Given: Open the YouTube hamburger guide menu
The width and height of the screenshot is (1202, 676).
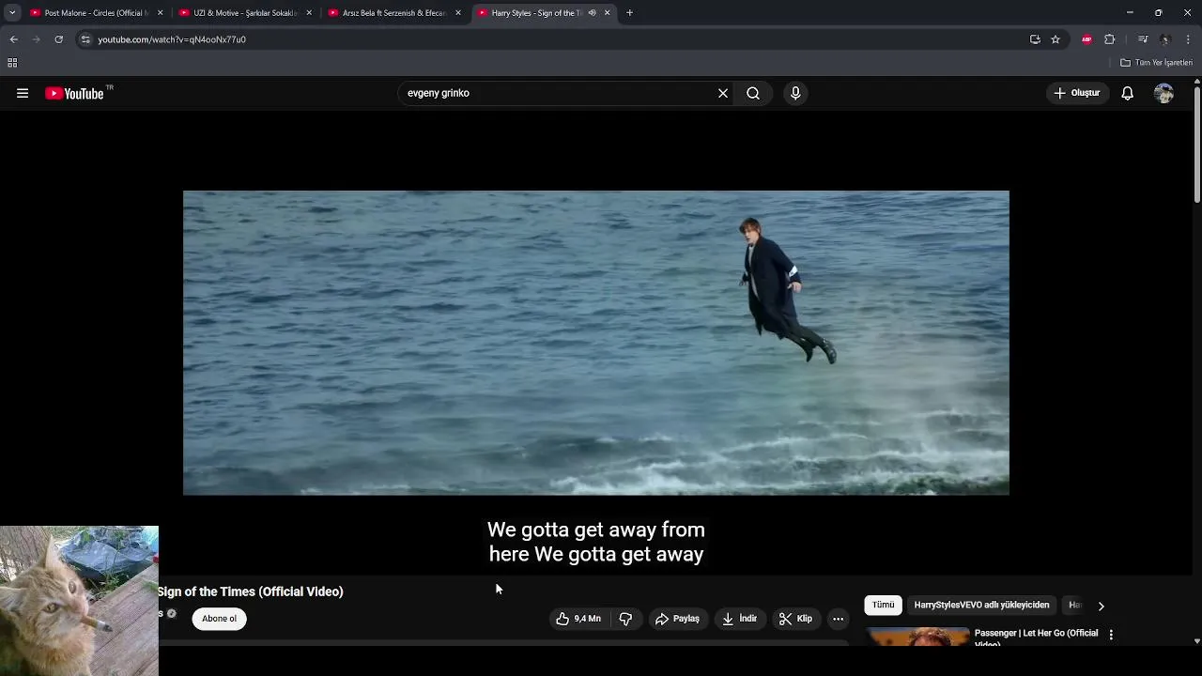Looking at the screenshot, I should pos(23,93).
